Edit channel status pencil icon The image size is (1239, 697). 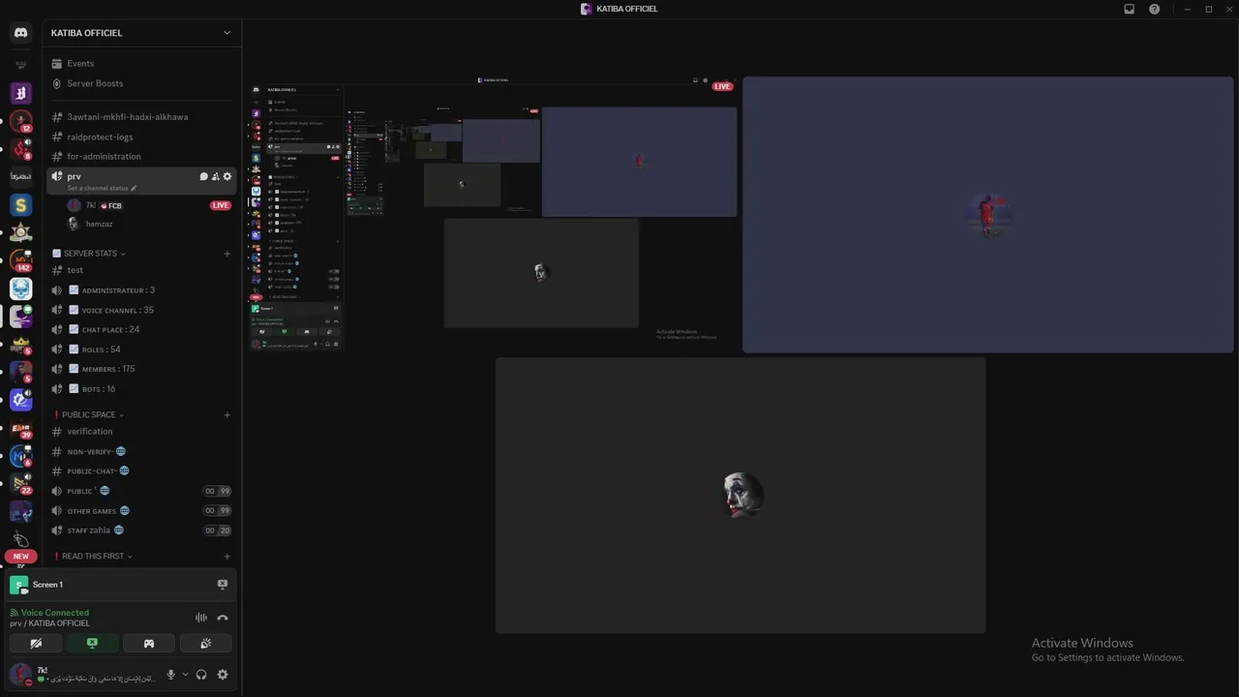(x=134, y=188)
